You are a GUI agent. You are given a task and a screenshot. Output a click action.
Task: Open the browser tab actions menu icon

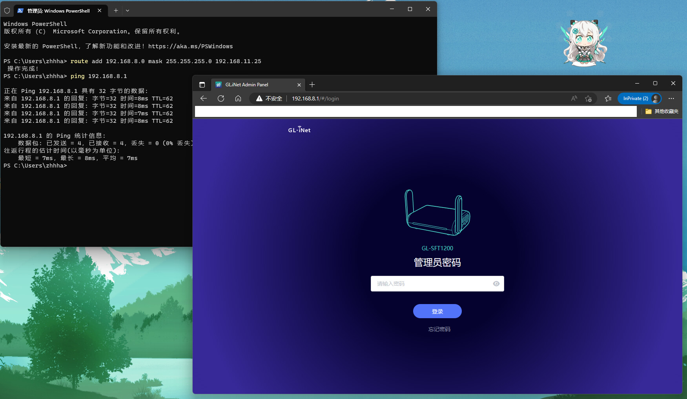point(202,85)
